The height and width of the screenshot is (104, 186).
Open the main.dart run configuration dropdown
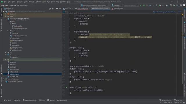coord(117,5)
